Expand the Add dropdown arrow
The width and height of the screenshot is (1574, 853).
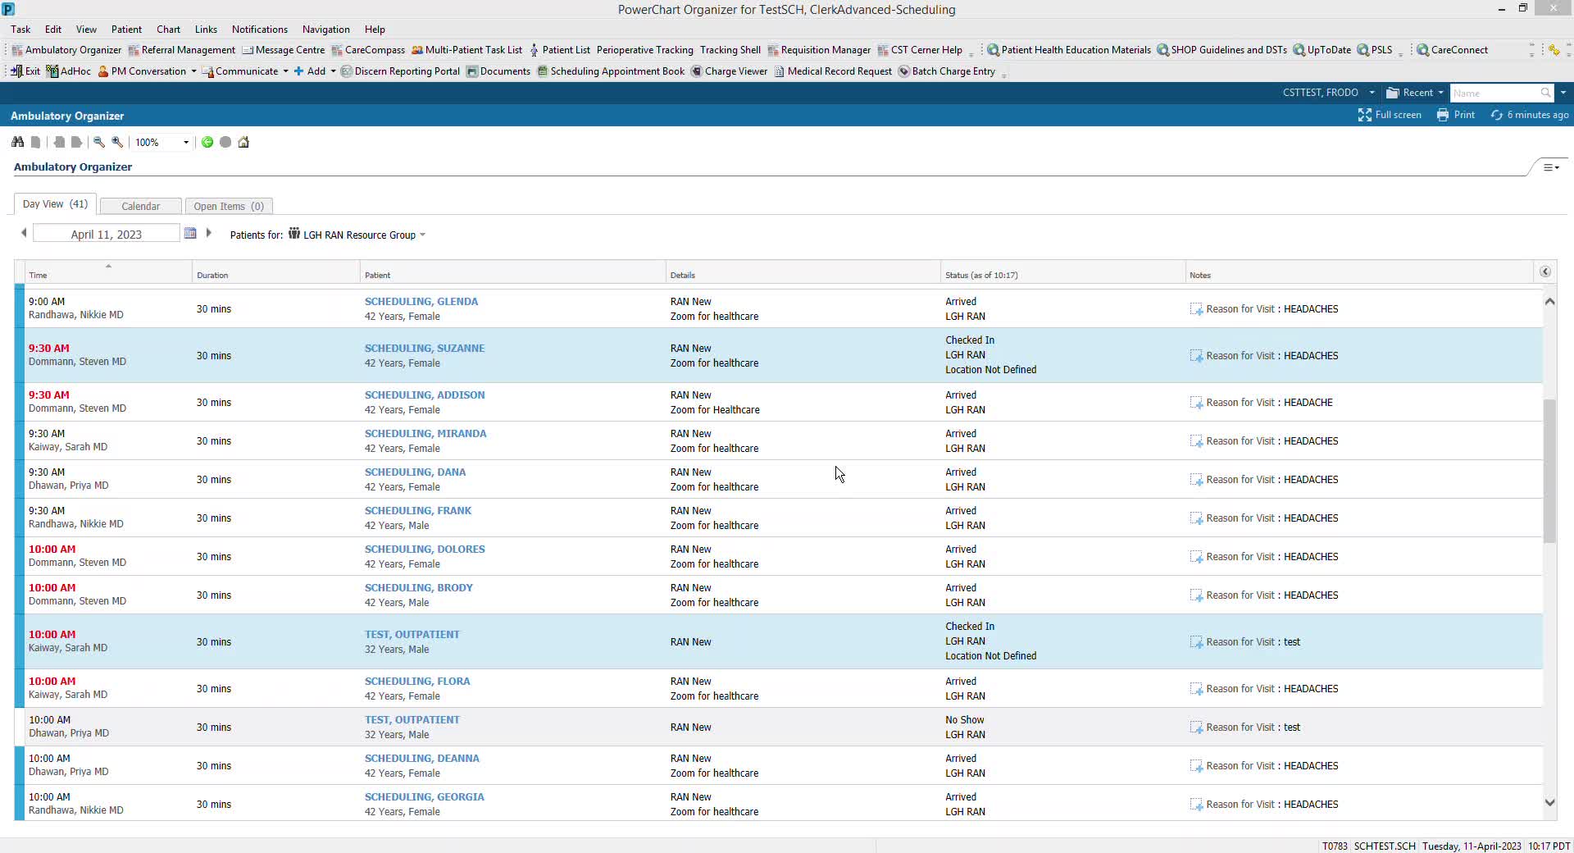(x=333, y=71)
